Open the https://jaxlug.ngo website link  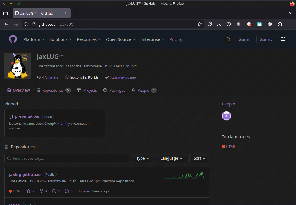(123, 77)
